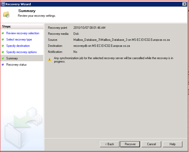The height and width of the screenshot is (152, 189).
Task: Click the recovery point date value
Action: pyautogui.click(x=89, y=28)
